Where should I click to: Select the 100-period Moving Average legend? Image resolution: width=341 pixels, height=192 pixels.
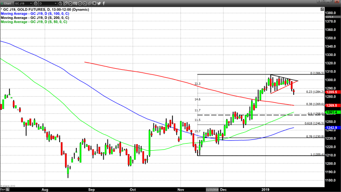click(x=35, y=14)
